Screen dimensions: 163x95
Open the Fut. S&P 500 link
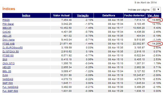click(10, 91)
